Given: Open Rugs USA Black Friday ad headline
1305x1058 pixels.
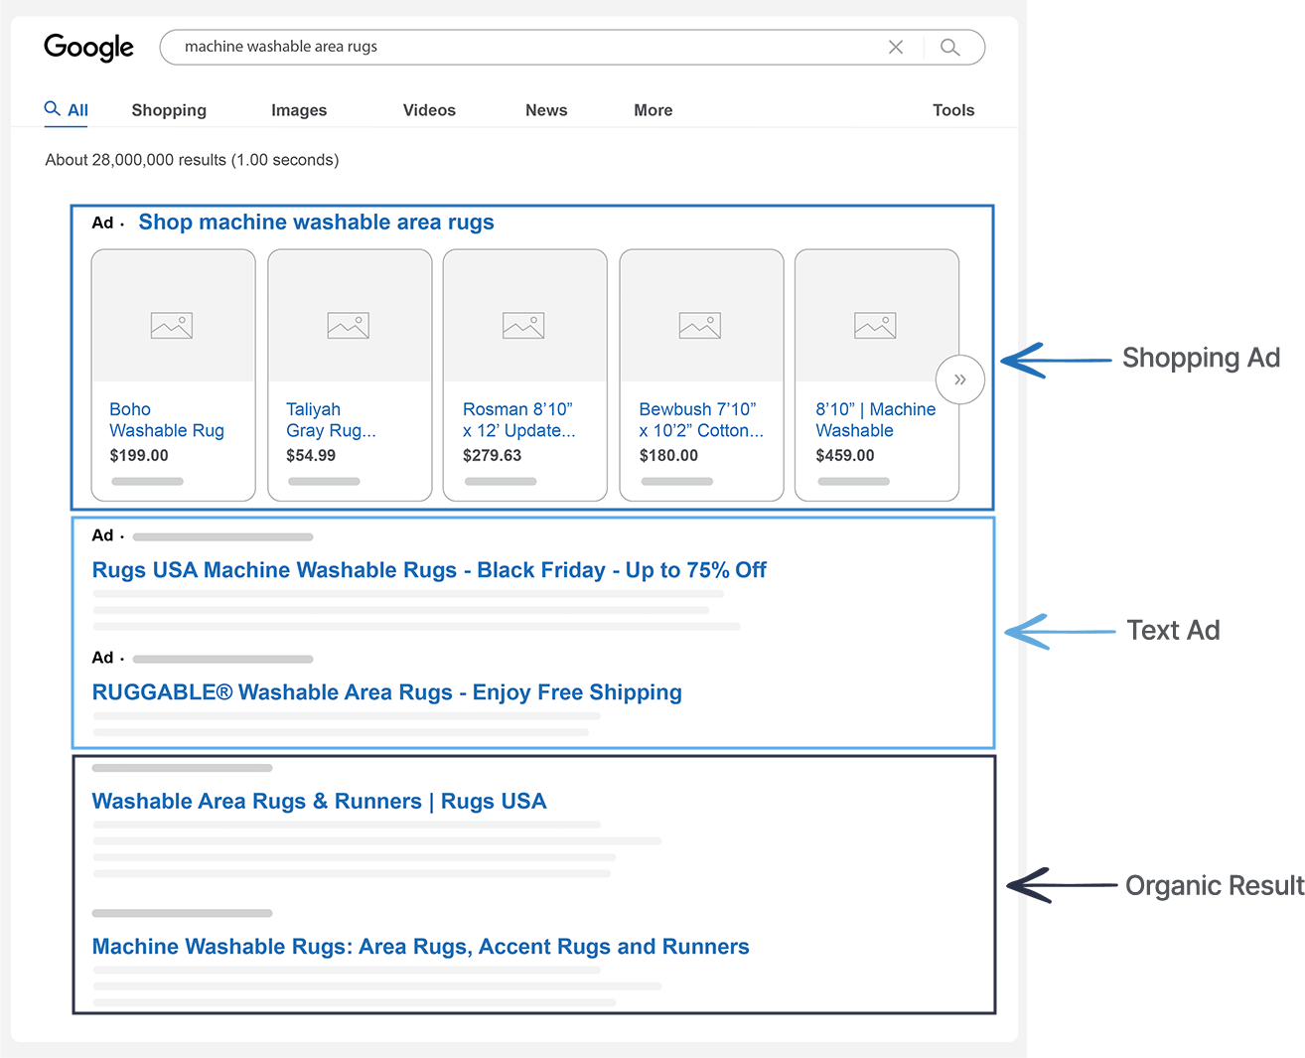Looking at the screenshot, I should 429,570.
